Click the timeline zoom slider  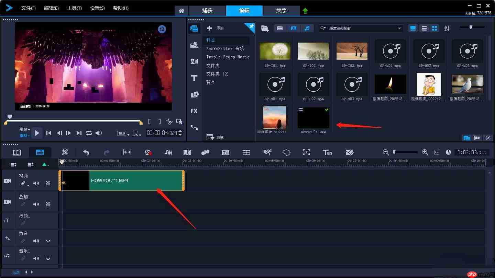point(406,152)
